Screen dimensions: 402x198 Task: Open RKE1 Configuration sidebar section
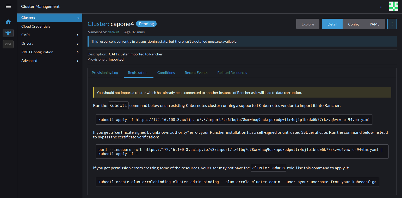click(x=50, y=52)
